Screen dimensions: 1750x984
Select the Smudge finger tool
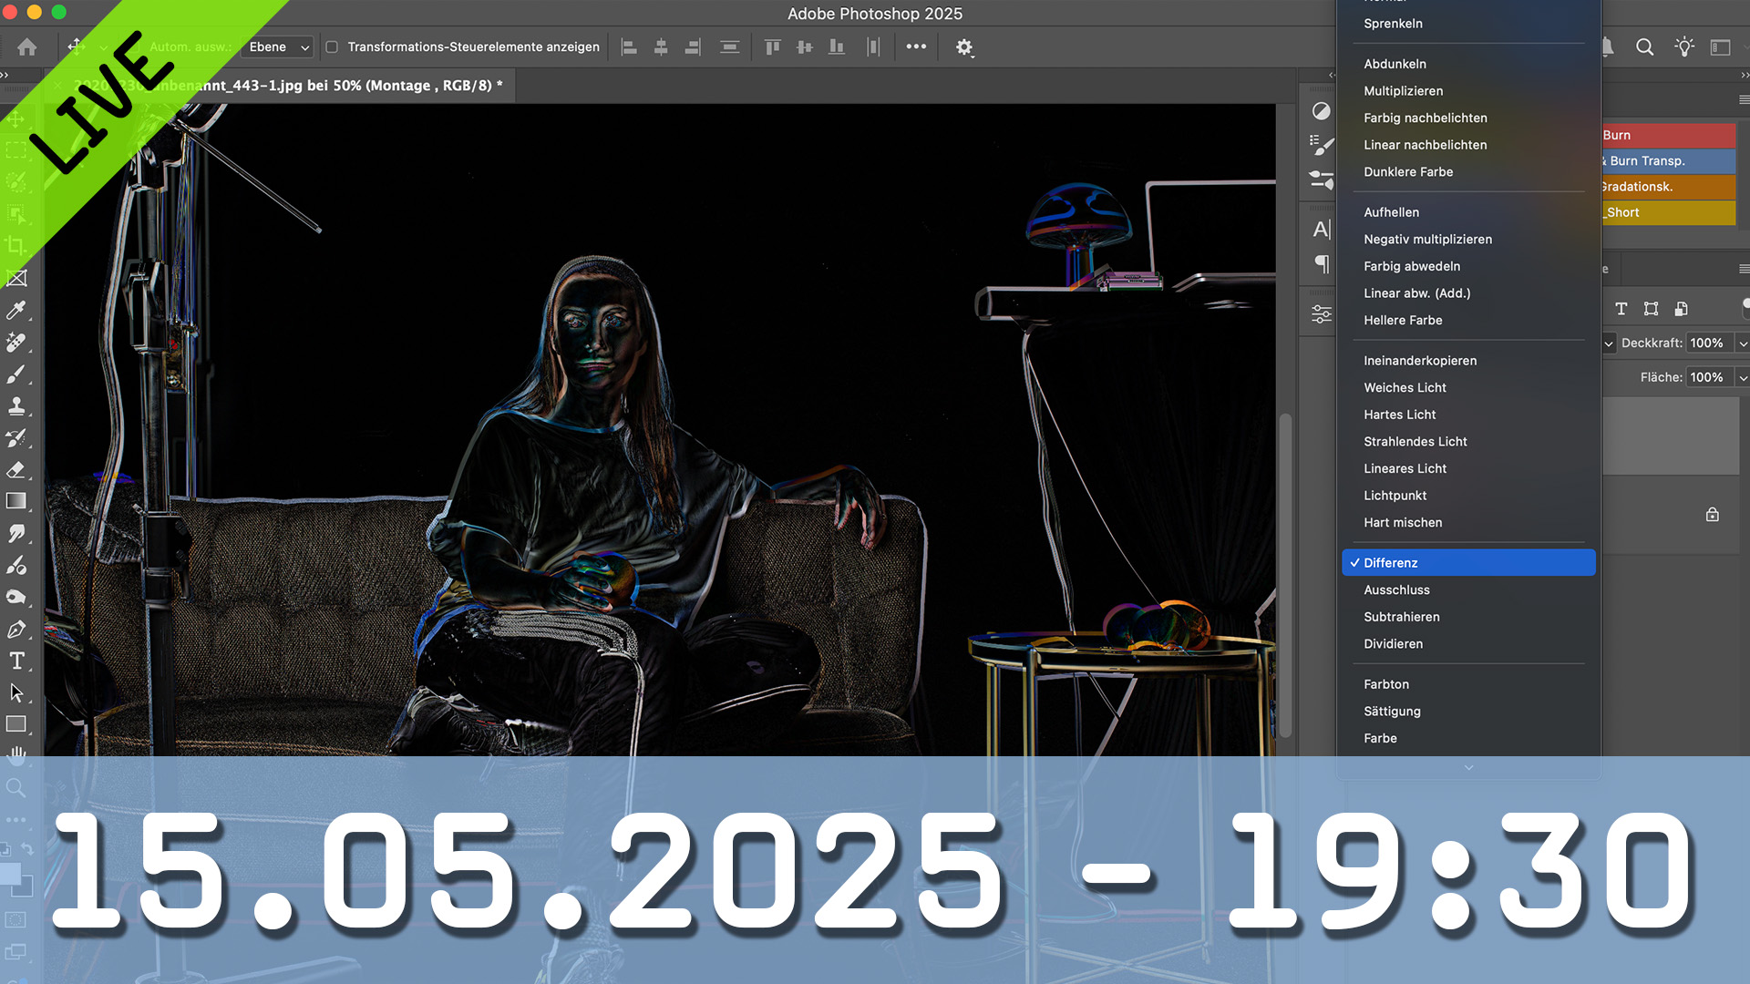16,533
